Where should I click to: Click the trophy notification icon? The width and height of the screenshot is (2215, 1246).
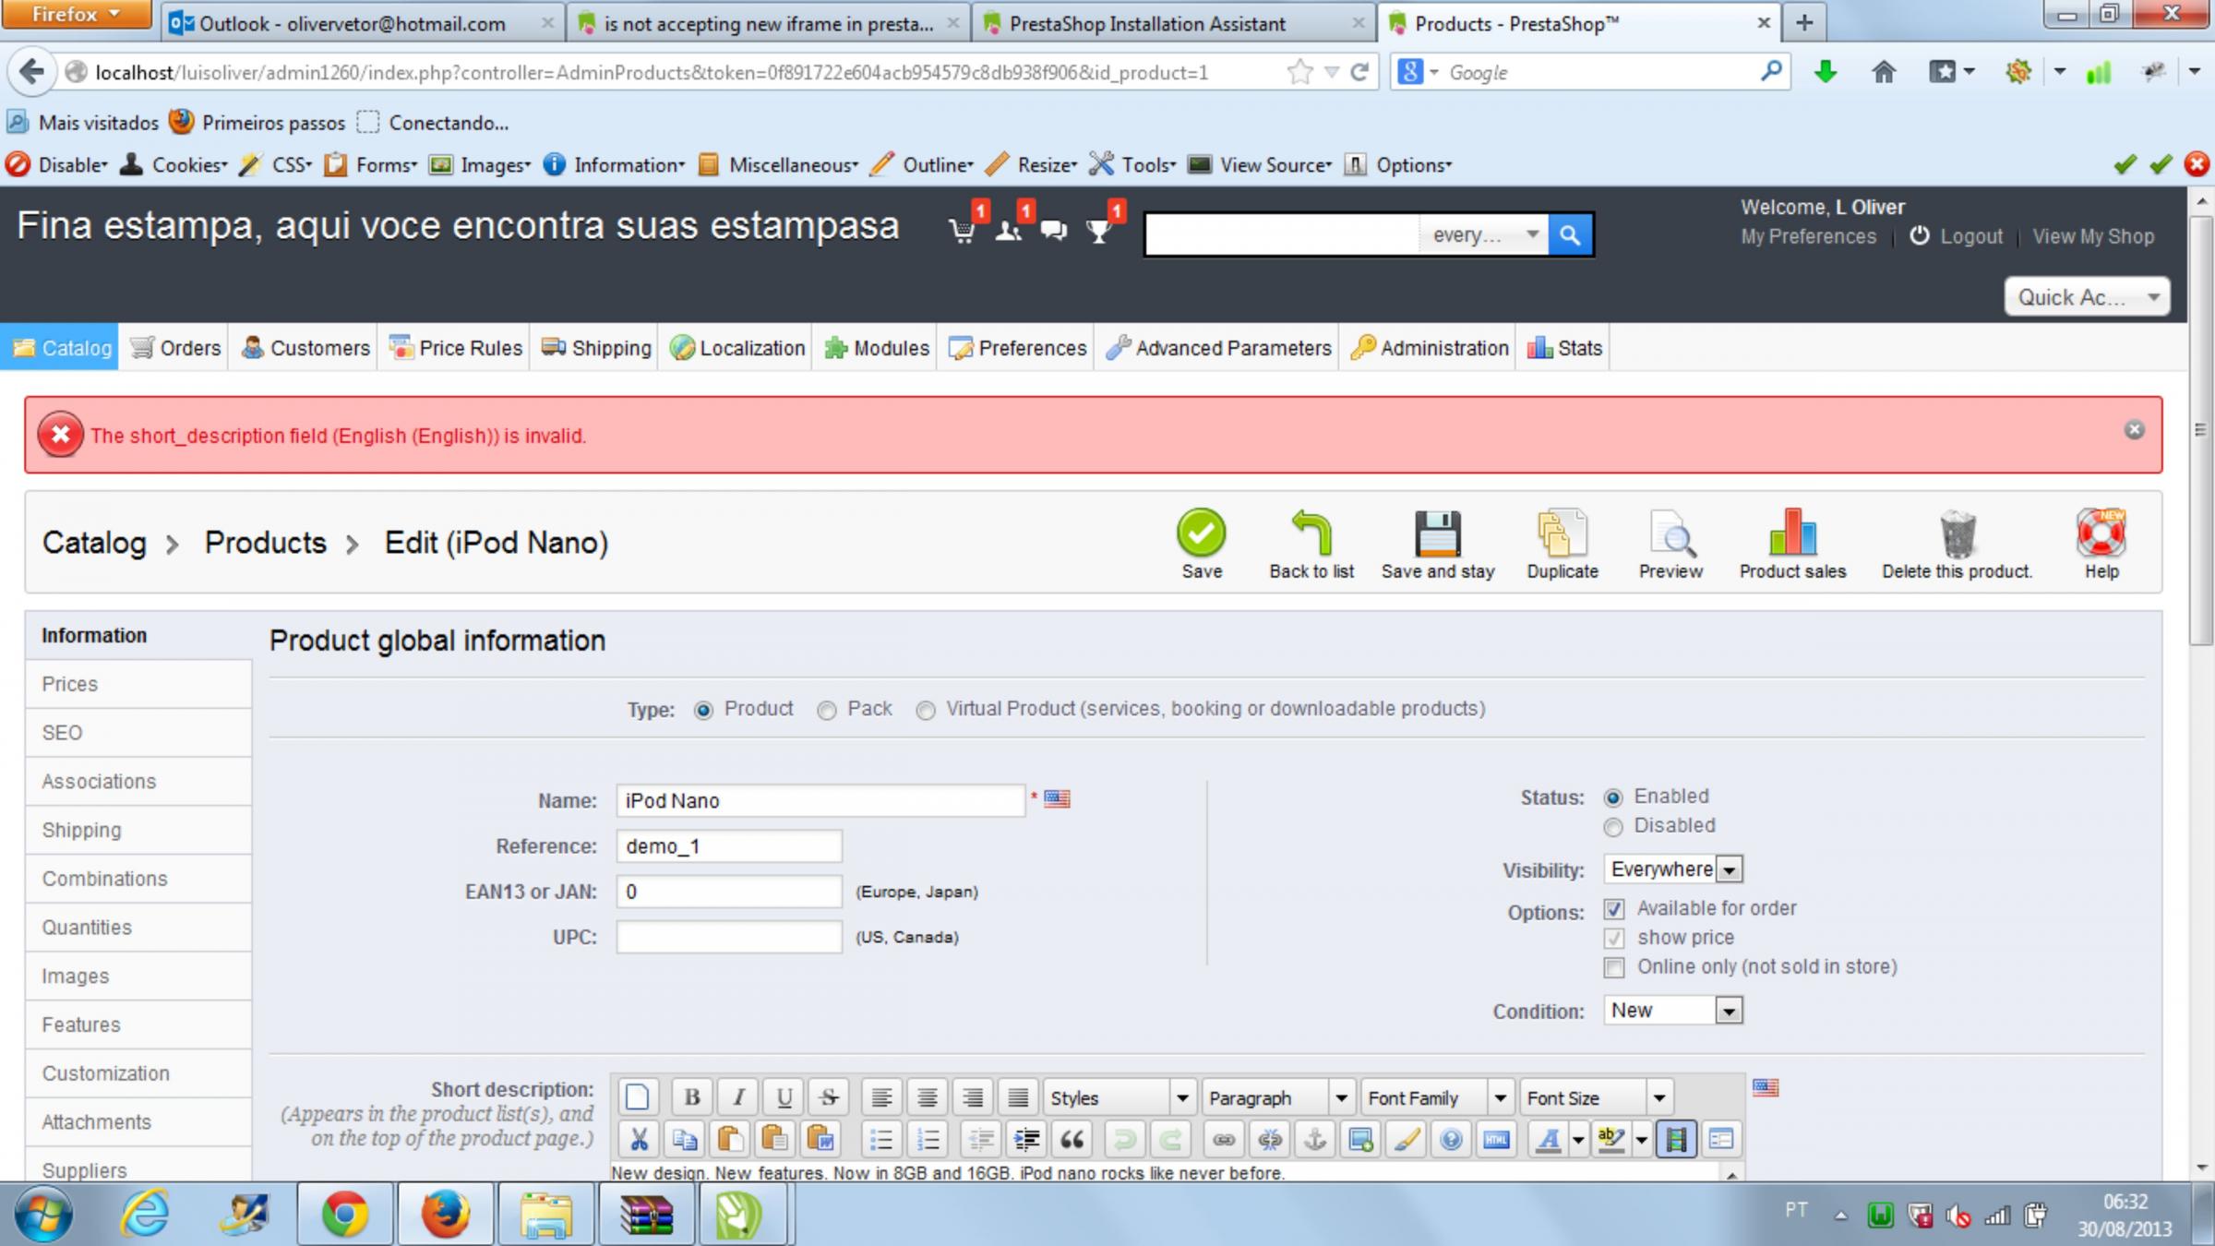click(1098, 230)
